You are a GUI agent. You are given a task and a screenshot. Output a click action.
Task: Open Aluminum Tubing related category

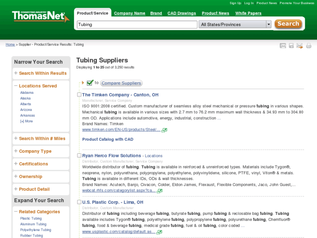point(34,224)
